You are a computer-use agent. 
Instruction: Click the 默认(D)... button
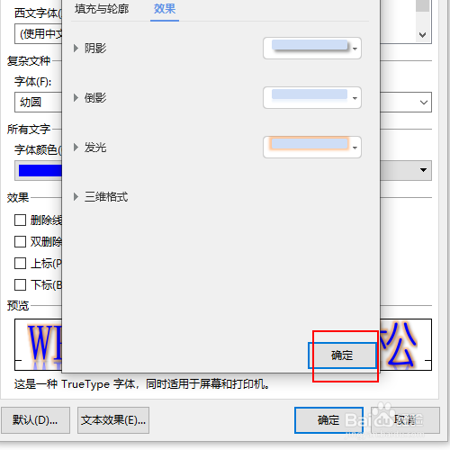(x=35, y=420)
